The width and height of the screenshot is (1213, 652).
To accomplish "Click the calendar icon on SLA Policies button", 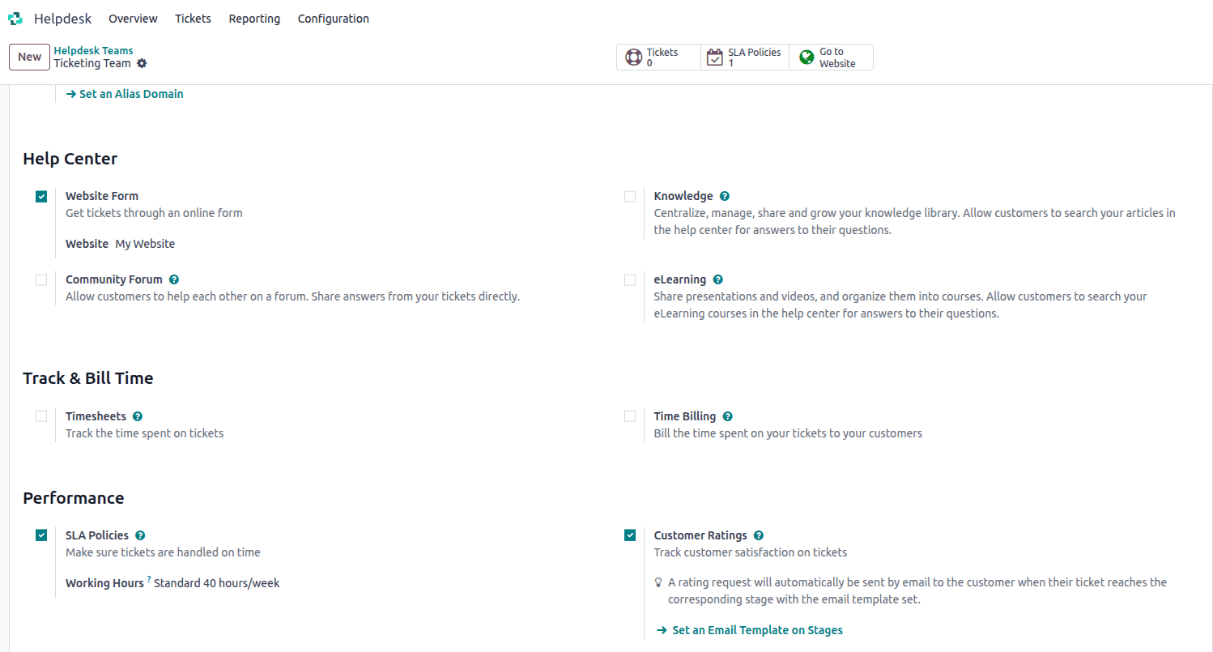I will coord(715,57).
